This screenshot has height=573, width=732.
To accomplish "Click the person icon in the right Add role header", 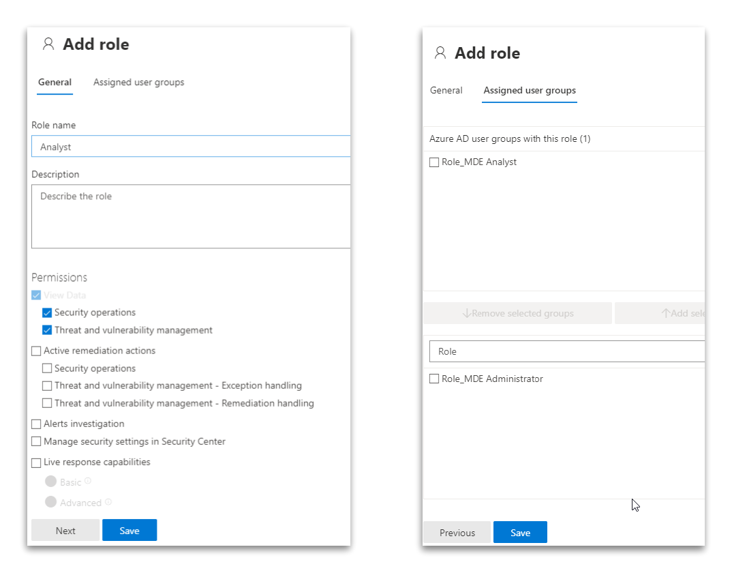I will pos(440,53).
